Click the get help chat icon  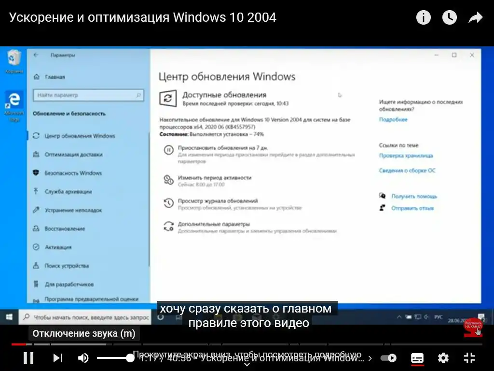pos(382,196)
